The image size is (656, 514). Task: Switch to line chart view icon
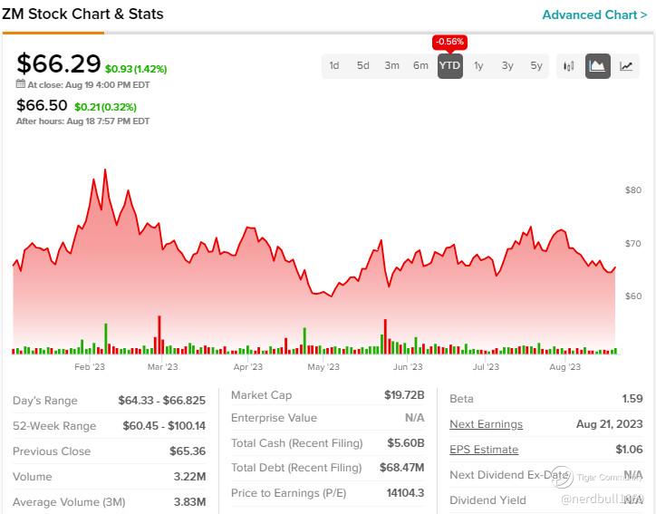626,66
